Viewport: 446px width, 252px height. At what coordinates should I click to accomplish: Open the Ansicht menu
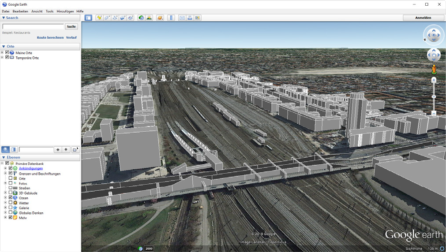(x=37, y=11)
